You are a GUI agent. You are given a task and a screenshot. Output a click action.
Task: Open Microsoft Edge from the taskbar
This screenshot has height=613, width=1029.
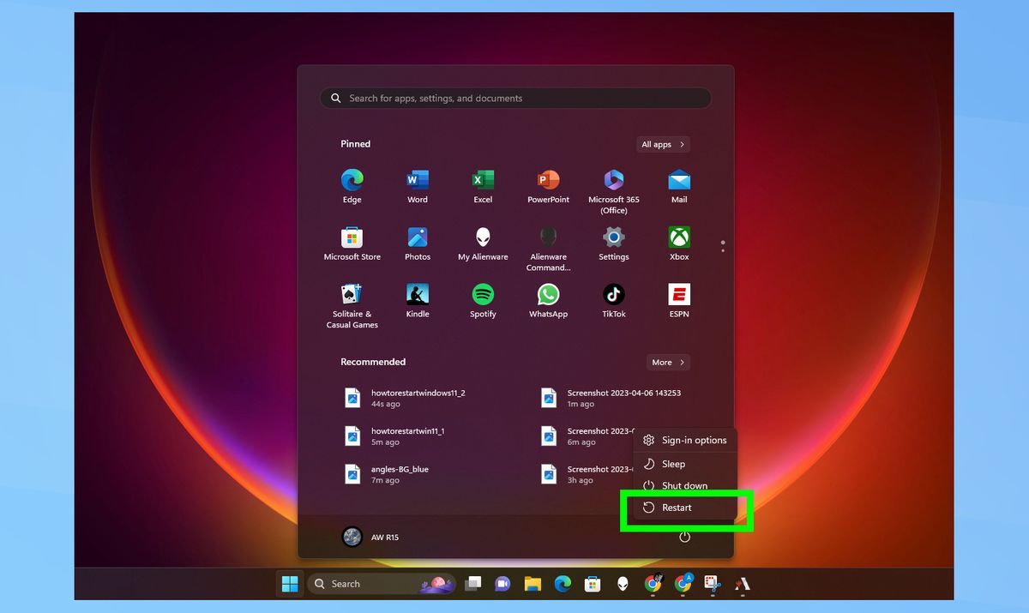tap(563, 584)
